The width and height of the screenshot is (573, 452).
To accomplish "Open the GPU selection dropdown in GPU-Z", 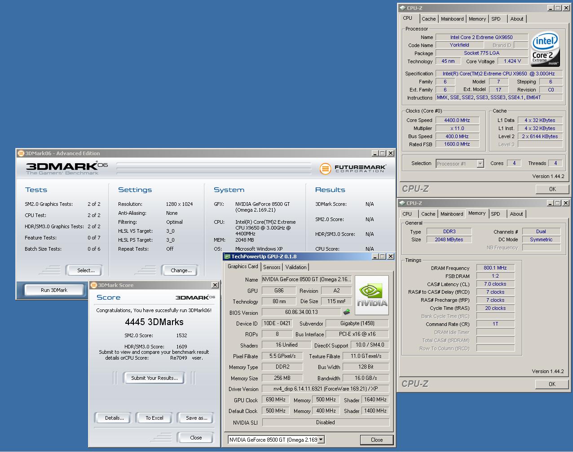I will point(321,440).
